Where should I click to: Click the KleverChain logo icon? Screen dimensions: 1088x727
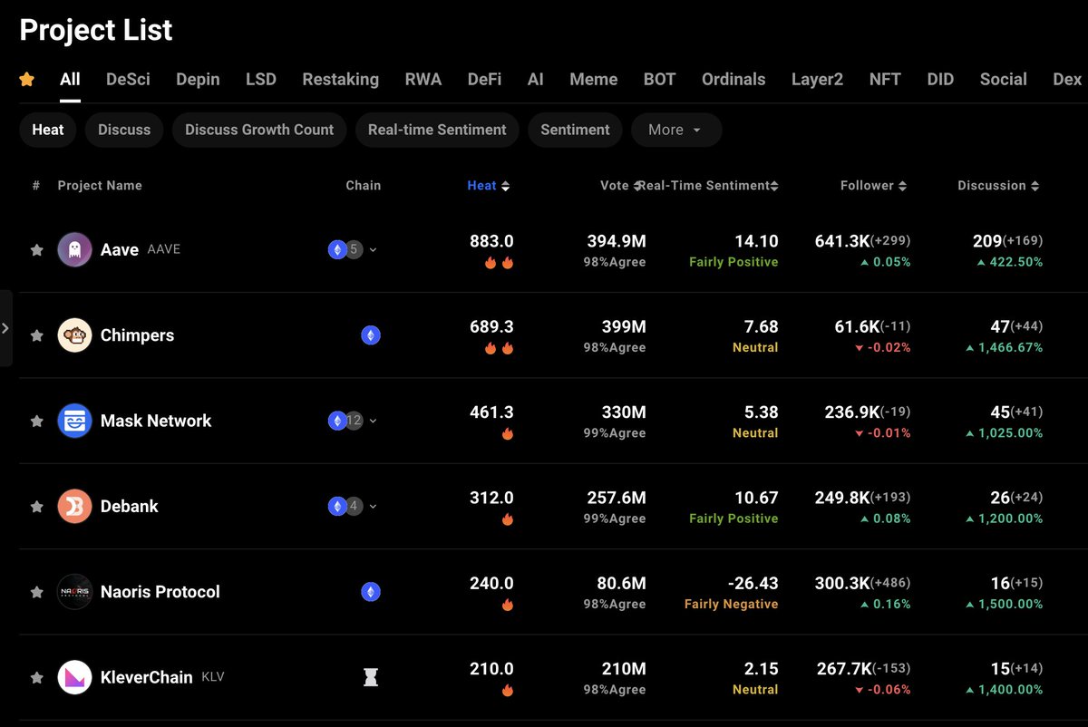coord(74,677)
